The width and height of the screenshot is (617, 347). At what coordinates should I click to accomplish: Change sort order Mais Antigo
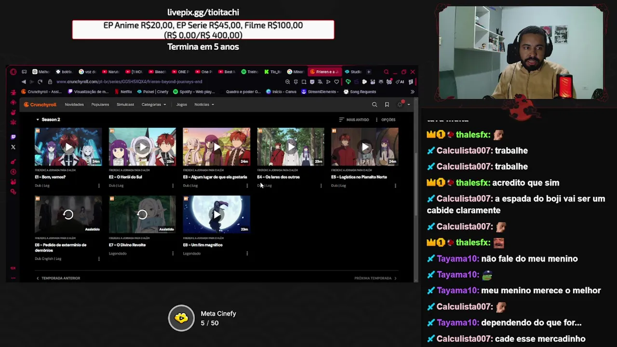[354, 120]
